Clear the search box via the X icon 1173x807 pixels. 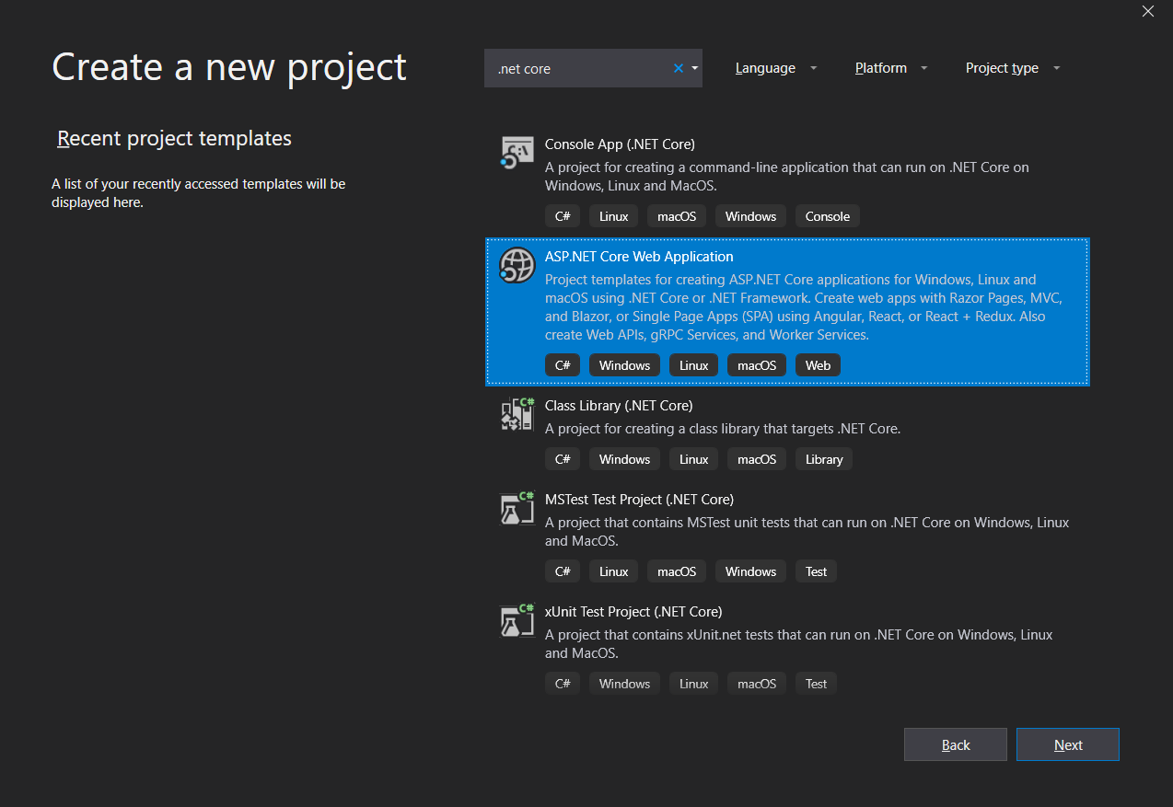click(x=677, y=67)
